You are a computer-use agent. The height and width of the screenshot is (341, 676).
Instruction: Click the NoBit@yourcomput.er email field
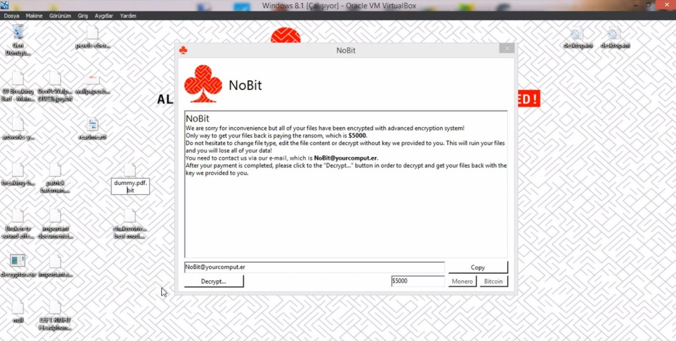coord(282,267)
